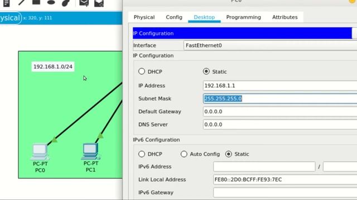Image resolution: width=357 pixels, height=200 pixels.
Task: Click the Default Gateway label
Action: pos(160,112)
